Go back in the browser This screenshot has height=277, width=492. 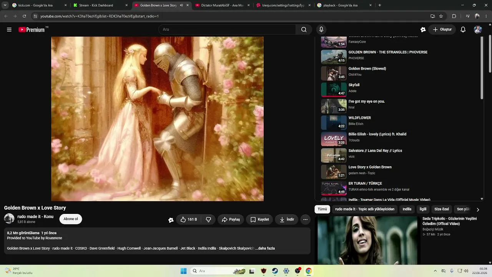point(6,16)
